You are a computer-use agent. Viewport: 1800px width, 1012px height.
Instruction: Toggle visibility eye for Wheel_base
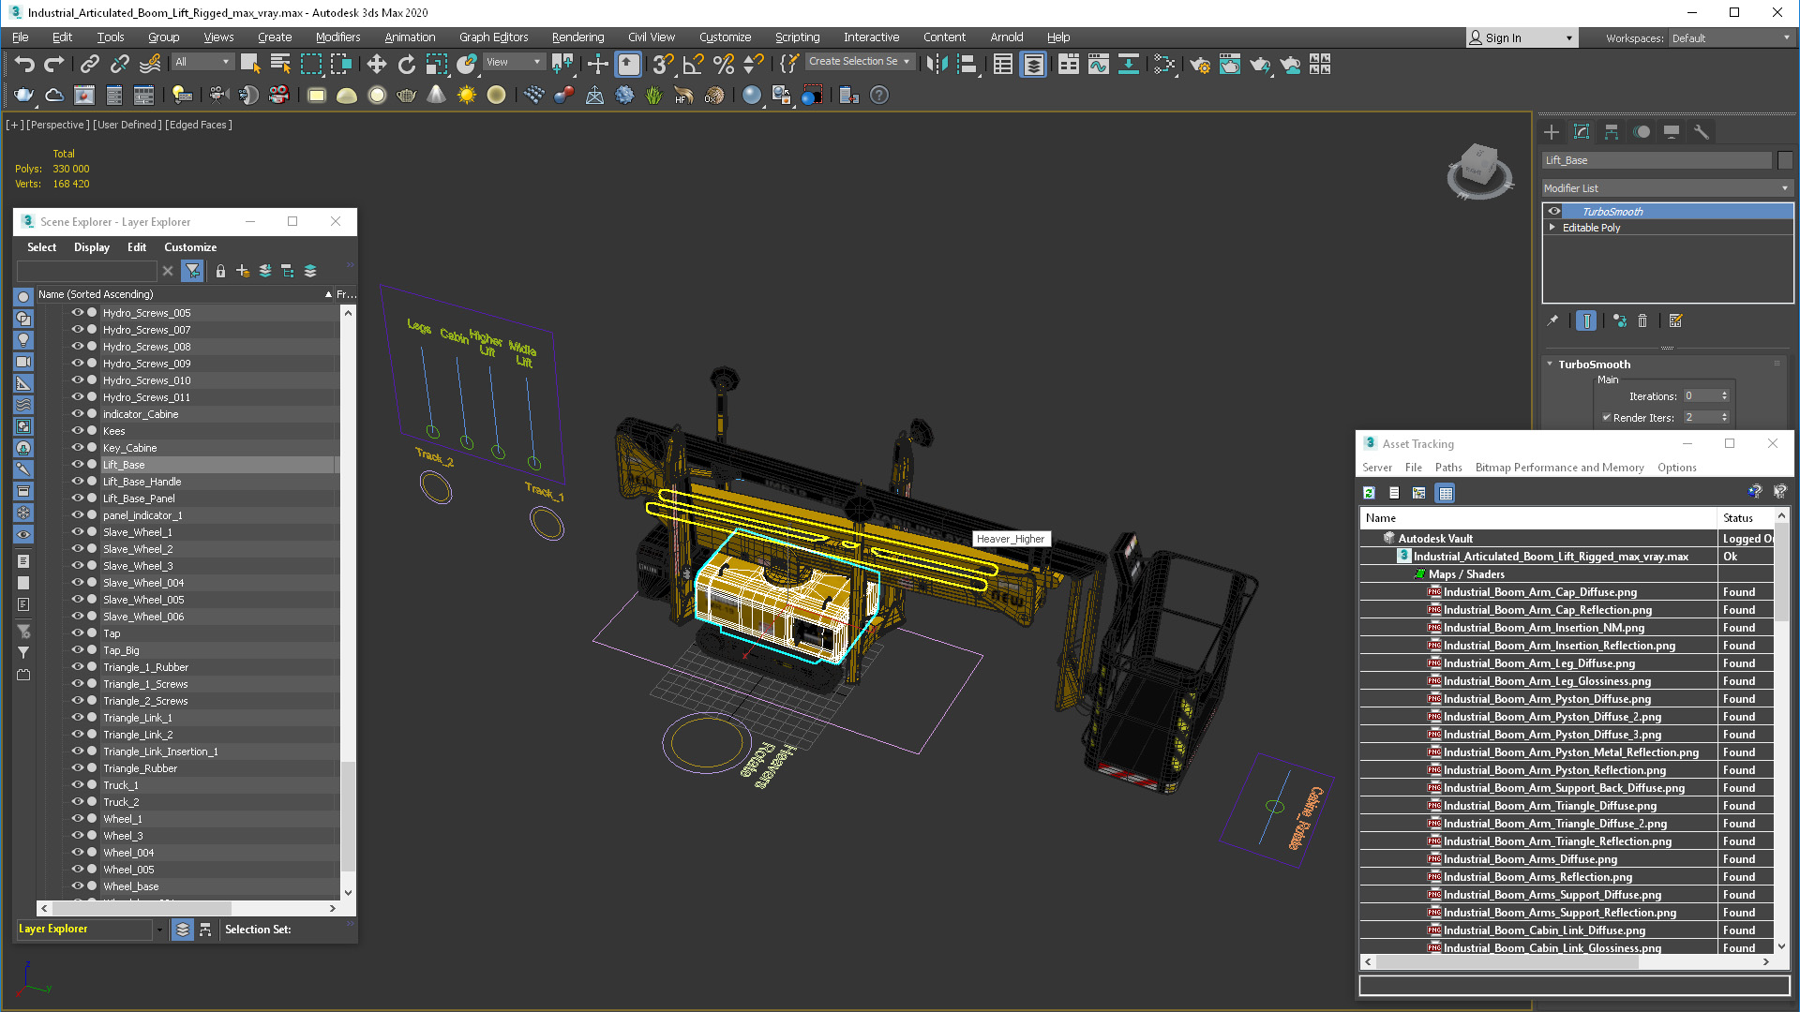pos(78,886)
